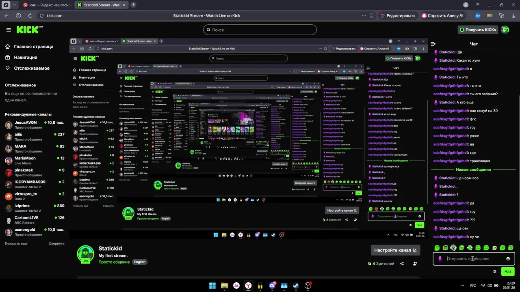520x292 pixels.
Task: Click the Получить KICKs button
Action: tap(478, 30)
